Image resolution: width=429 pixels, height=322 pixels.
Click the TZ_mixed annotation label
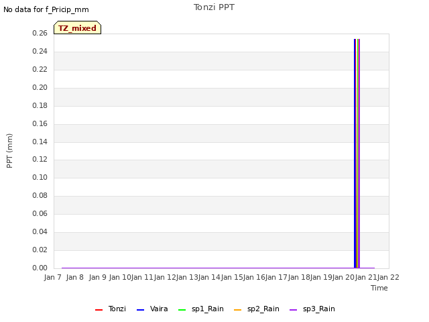coord(78,28)
